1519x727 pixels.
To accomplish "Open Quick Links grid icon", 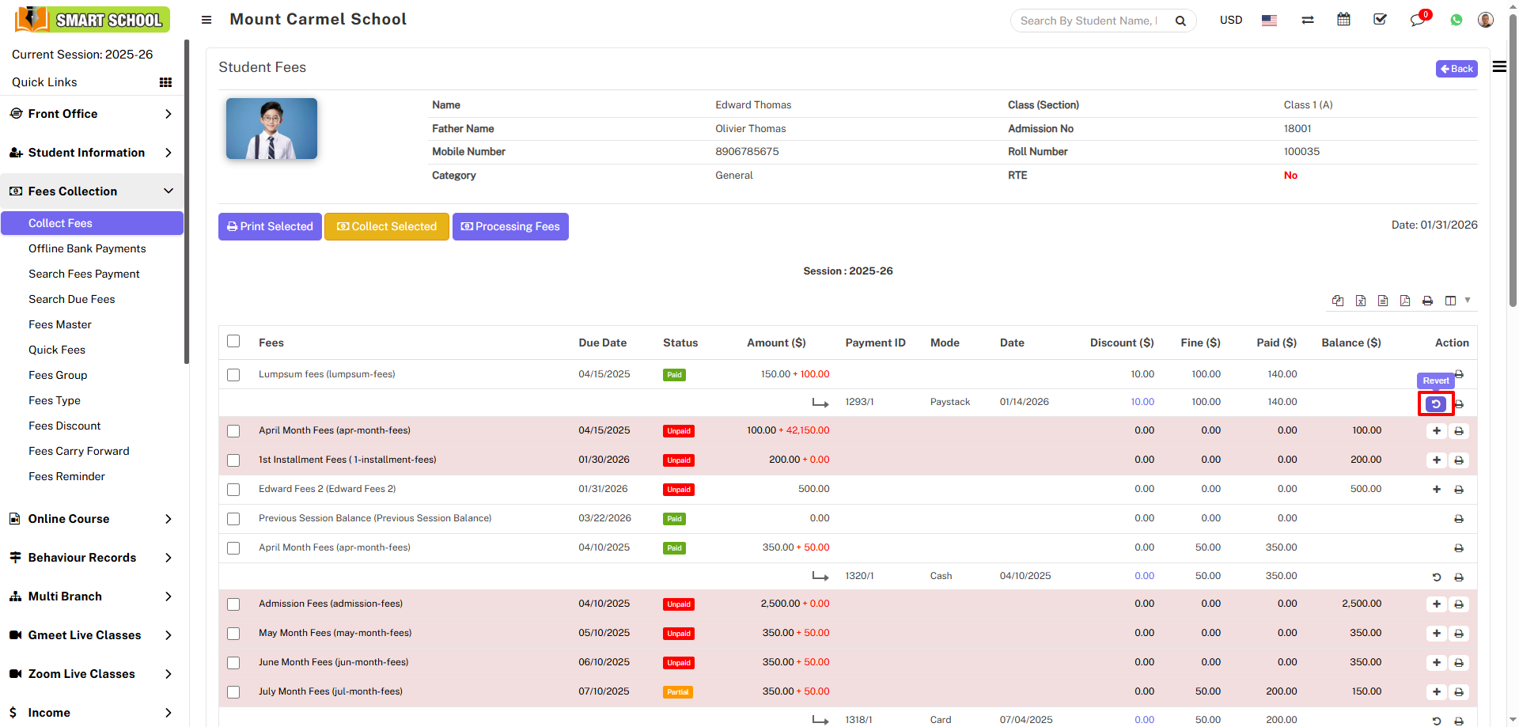I will click(165, 82).
